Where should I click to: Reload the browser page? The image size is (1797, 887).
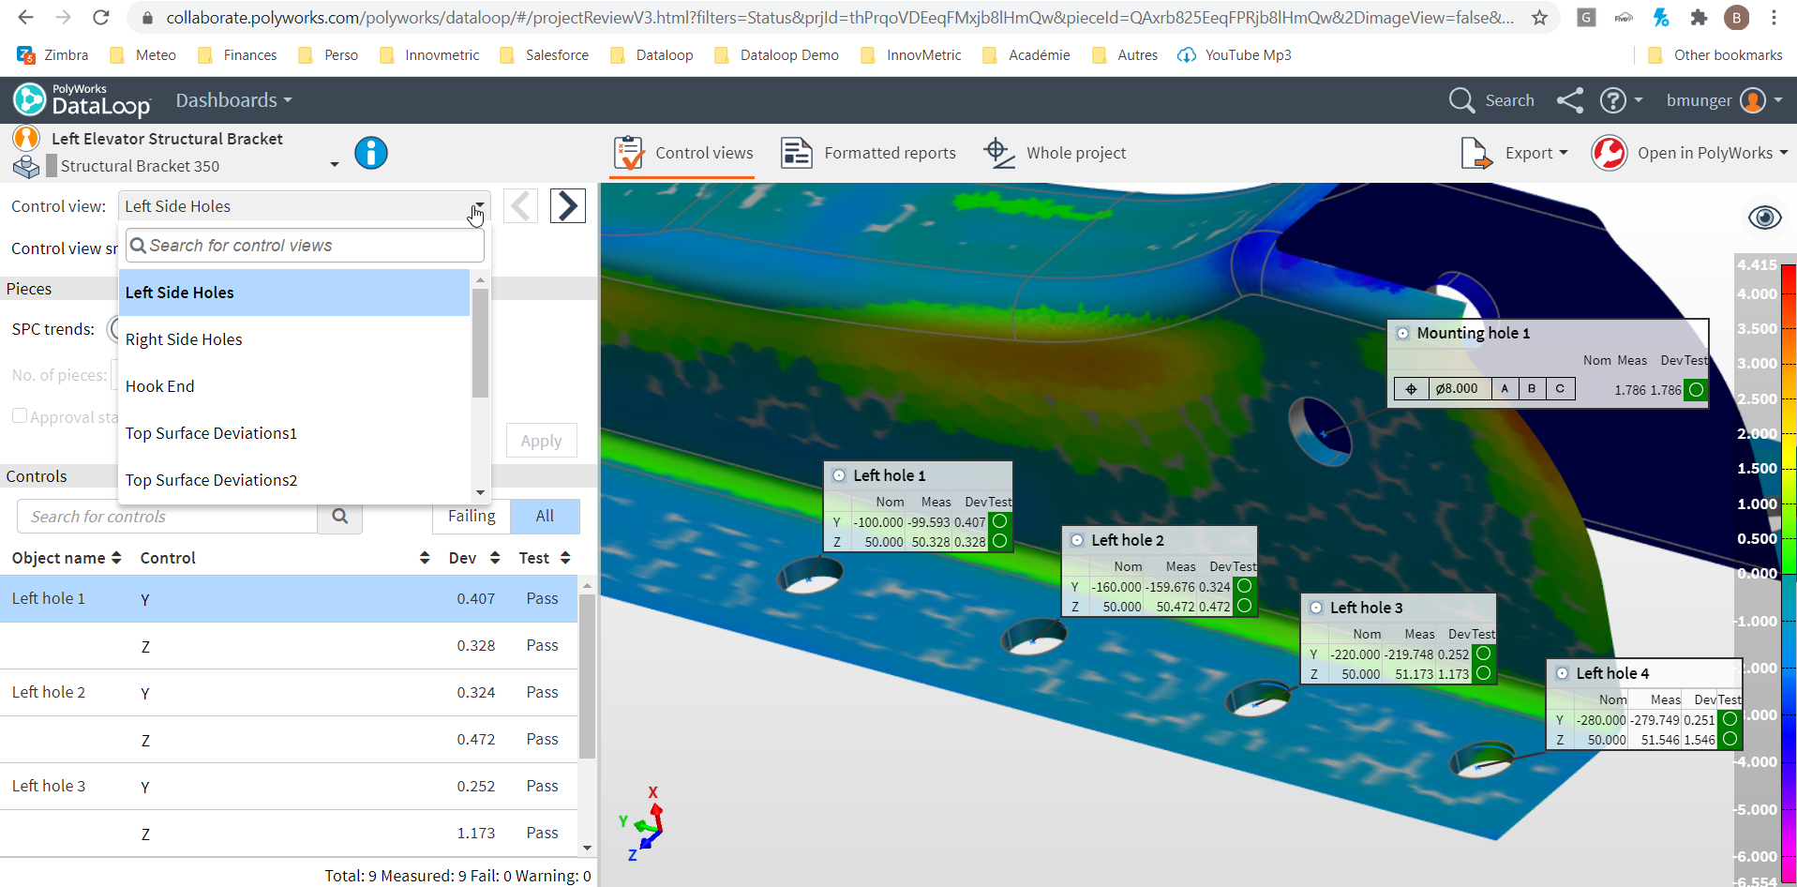pos(101,18)
